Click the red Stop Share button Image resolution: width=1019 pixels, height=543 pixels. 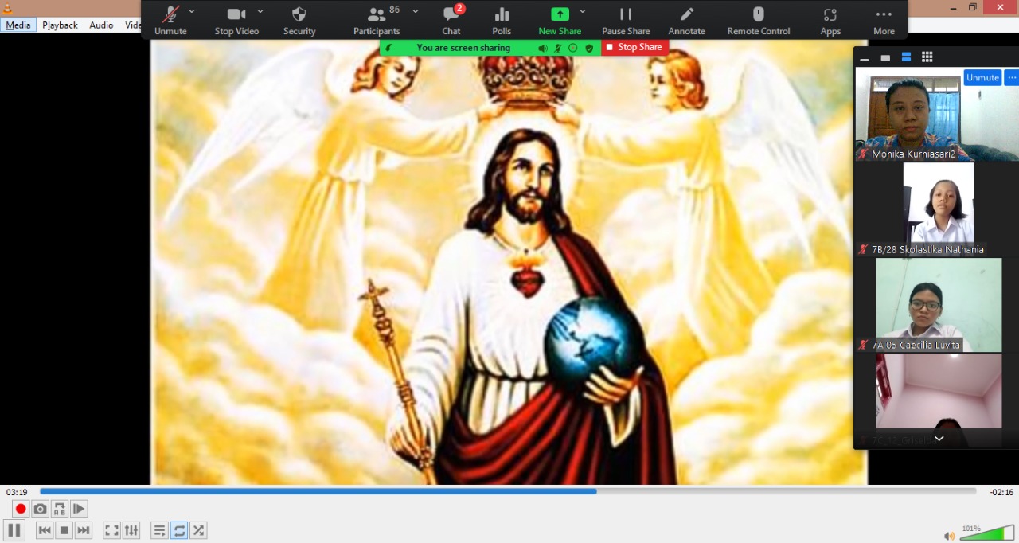tap(634, 47)
